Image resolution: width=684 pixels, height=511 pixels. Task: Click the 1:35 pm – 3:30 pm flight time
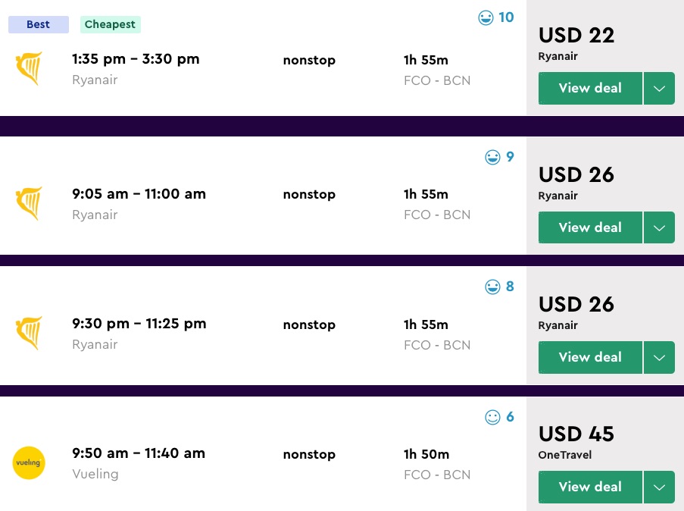point(136,59)
